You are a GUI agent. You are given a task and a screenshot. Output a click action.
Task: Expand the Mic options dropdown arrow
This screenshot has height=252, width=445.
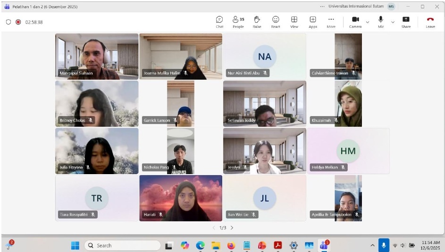click(393, 22)
